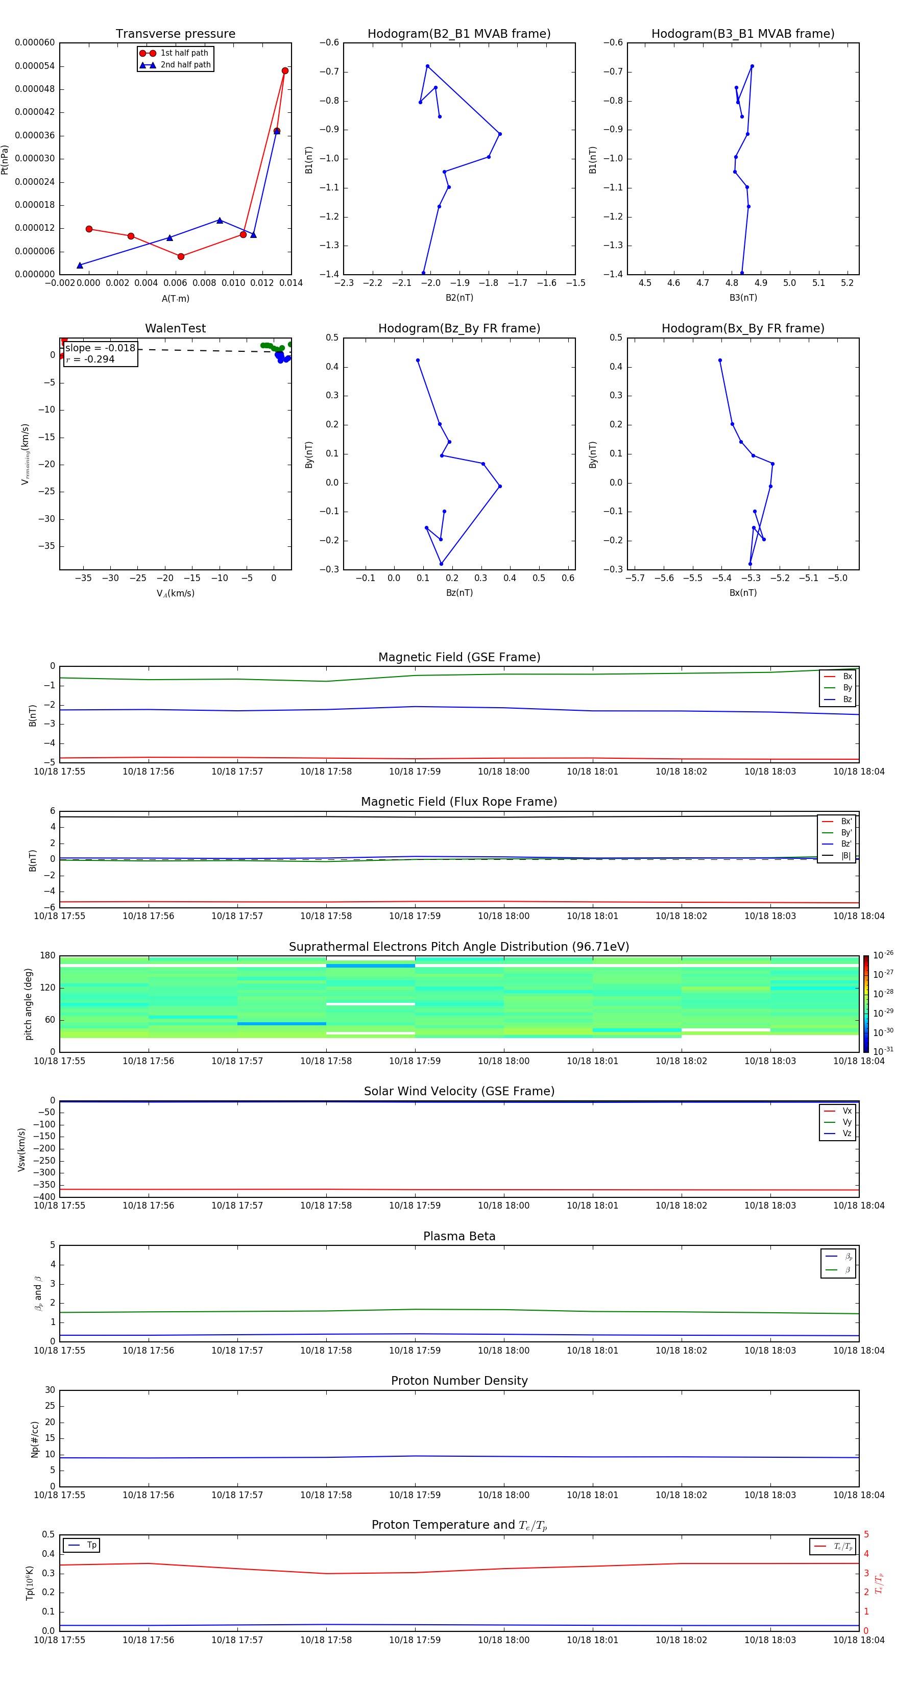
Task: Click the 'Hodogram(B3_B1 MVAB frame)' title
Action: click(x=743, y=33)
